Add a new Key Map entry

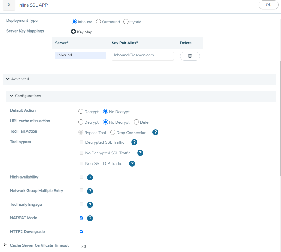click(x=74, y=32)
